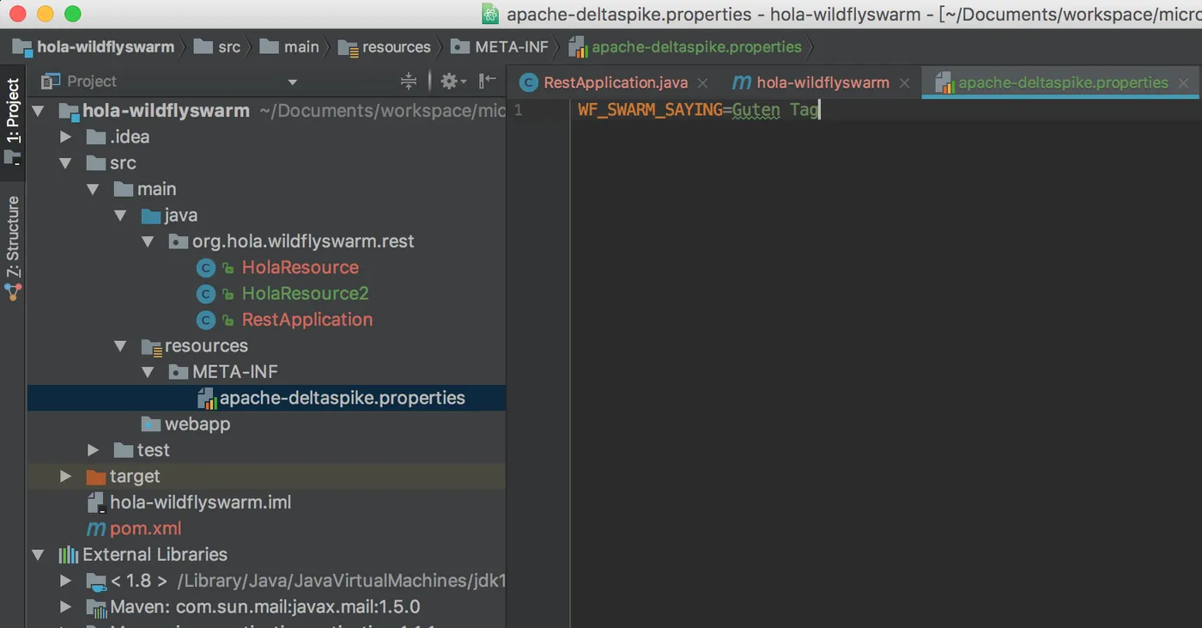Viewport: 1202px width, 628px height.
Task: Select the JDK path /Library/Java/JavaVirtualMachines row text
Action: tap(341, 581)
